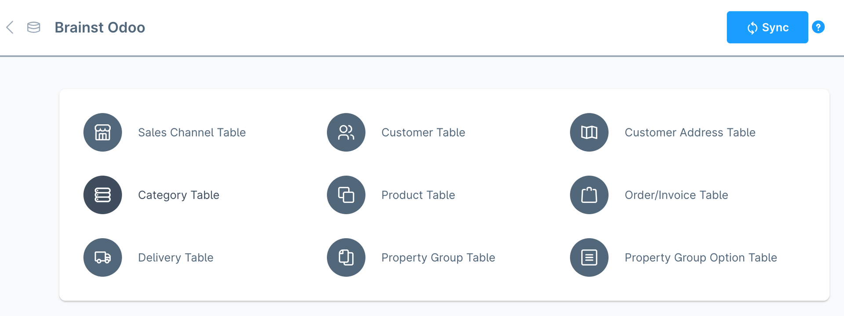This screenshot has width=844, height=316.
Task: Click the Customer Address map icon
Action: point(589,132)
